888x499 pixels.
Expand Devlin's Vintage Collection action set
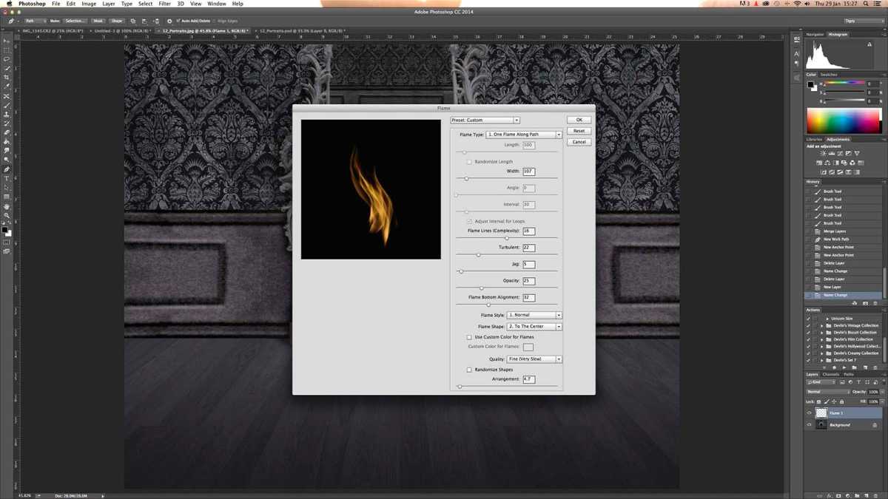click(823, 325)
